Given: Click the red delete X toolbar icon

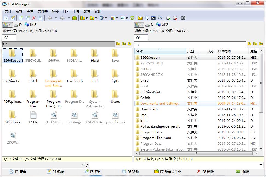Looking at the screenshot, I should (34, 18).
